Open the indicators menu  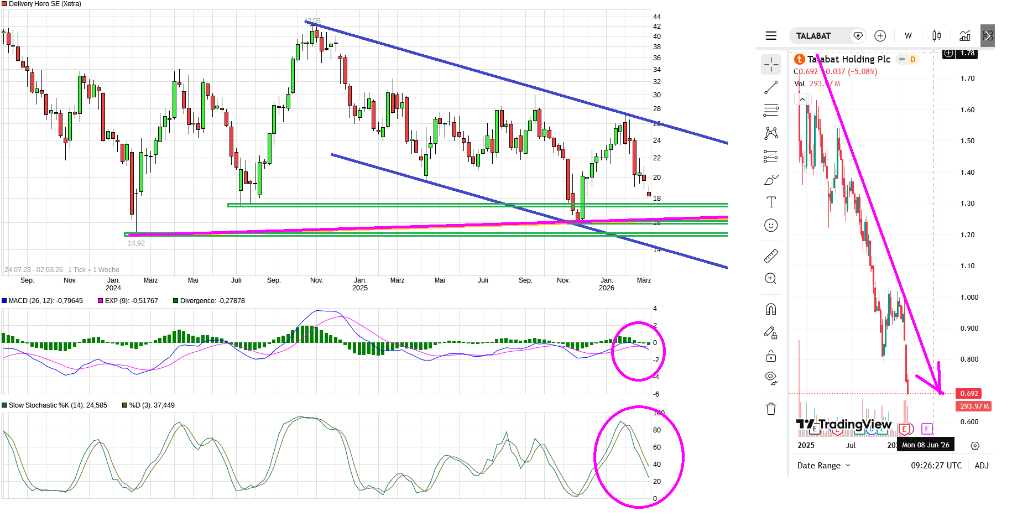click(964, 36)
